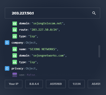Look up the 8.8.4.4 example
This screenshot has height=95, width=106.
(34, 84)
